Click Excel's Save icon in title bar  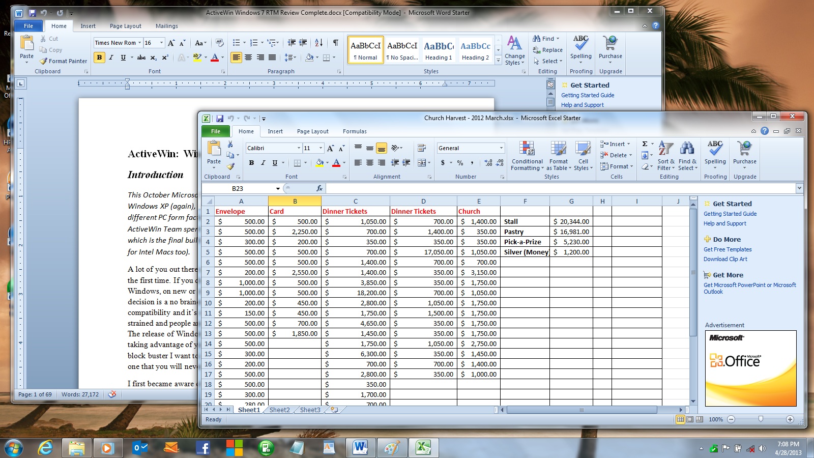click(x=220, y=118)
